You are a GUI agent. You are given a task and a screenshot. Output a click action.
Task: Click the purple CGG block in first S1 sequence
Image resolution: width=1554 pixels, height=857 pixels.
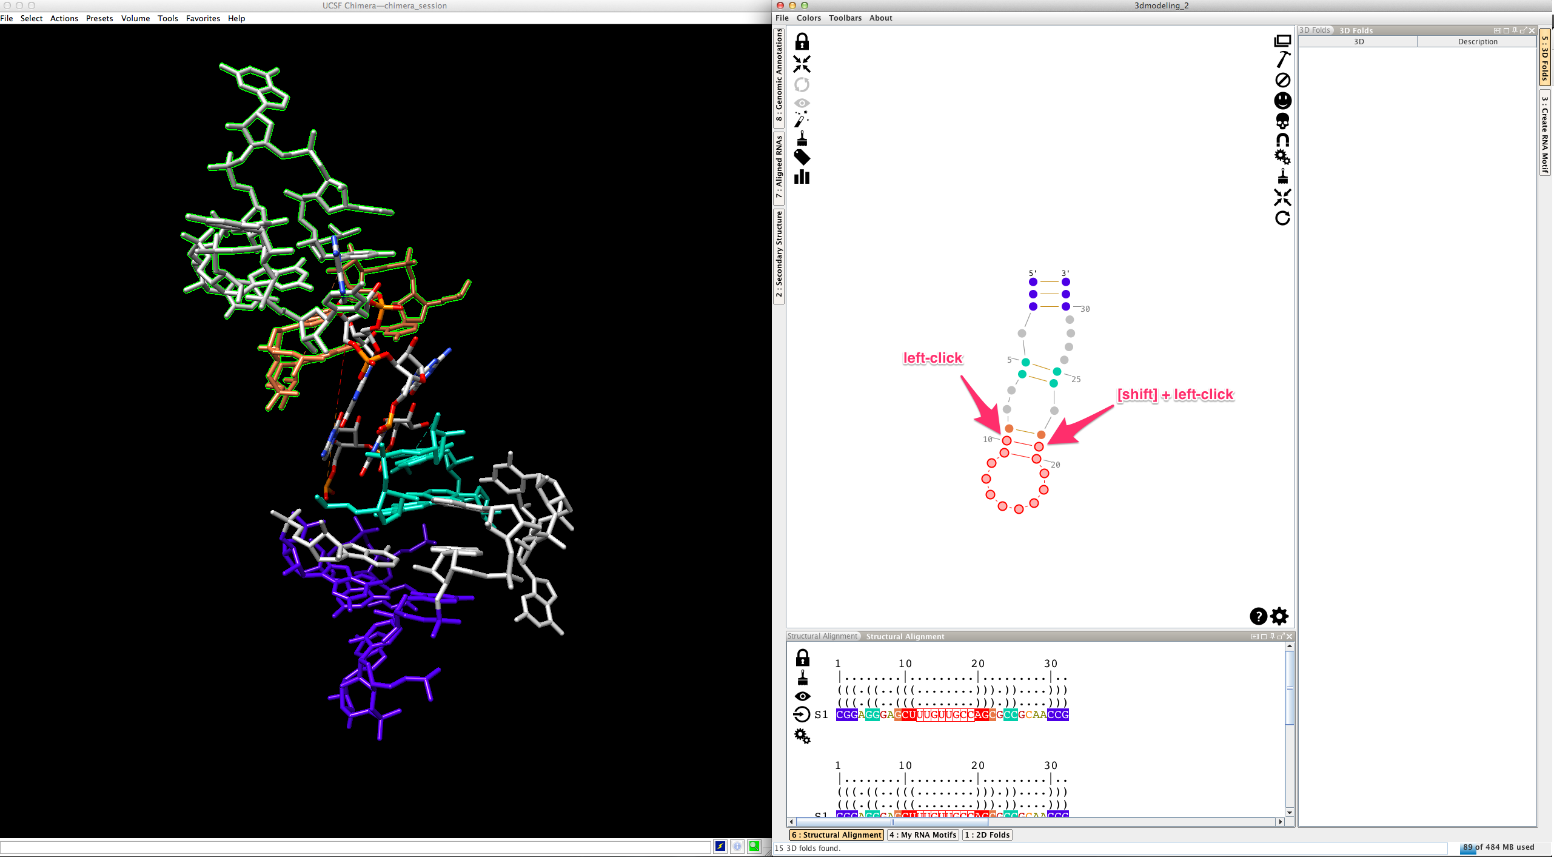[x=846, y=714]
